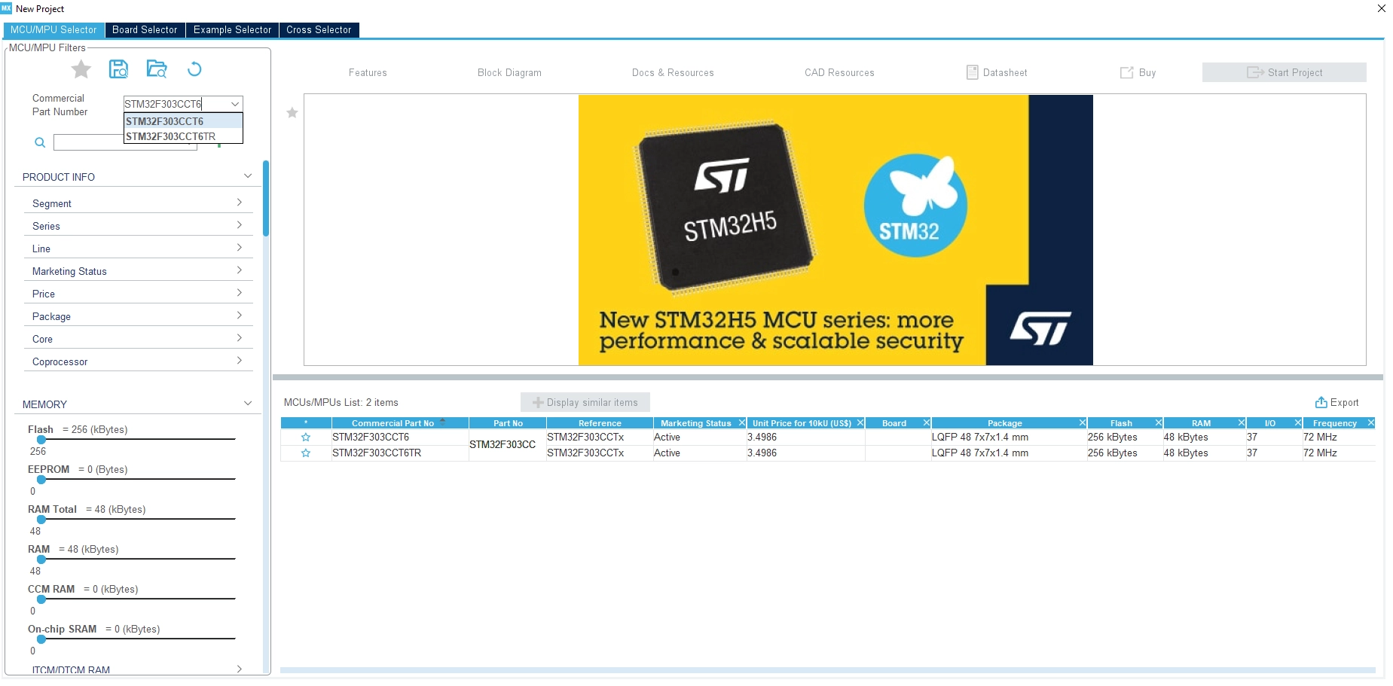Click the favorite star left of the STM32H5 banner
The height and width of the screenshot is (686, 1393).
[x=292, y=113]
